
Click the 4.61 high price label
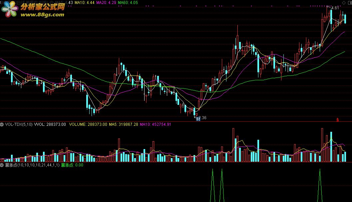tap(335, 8)
